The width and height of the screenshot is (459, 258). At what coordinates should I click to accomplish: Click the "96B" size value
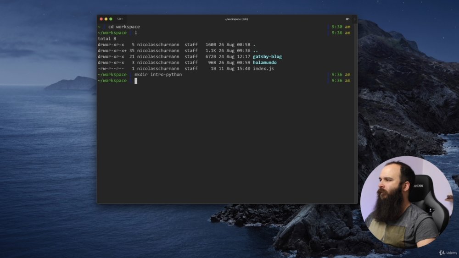(212, 62)
